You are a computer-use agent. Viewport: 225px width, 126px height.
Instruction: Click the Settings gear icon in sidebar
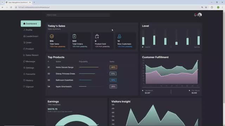coord(24,68)
